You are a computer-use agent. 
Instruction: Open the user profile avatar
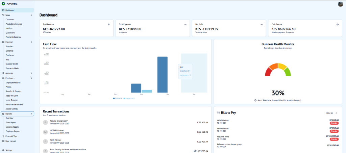point(340,4)
